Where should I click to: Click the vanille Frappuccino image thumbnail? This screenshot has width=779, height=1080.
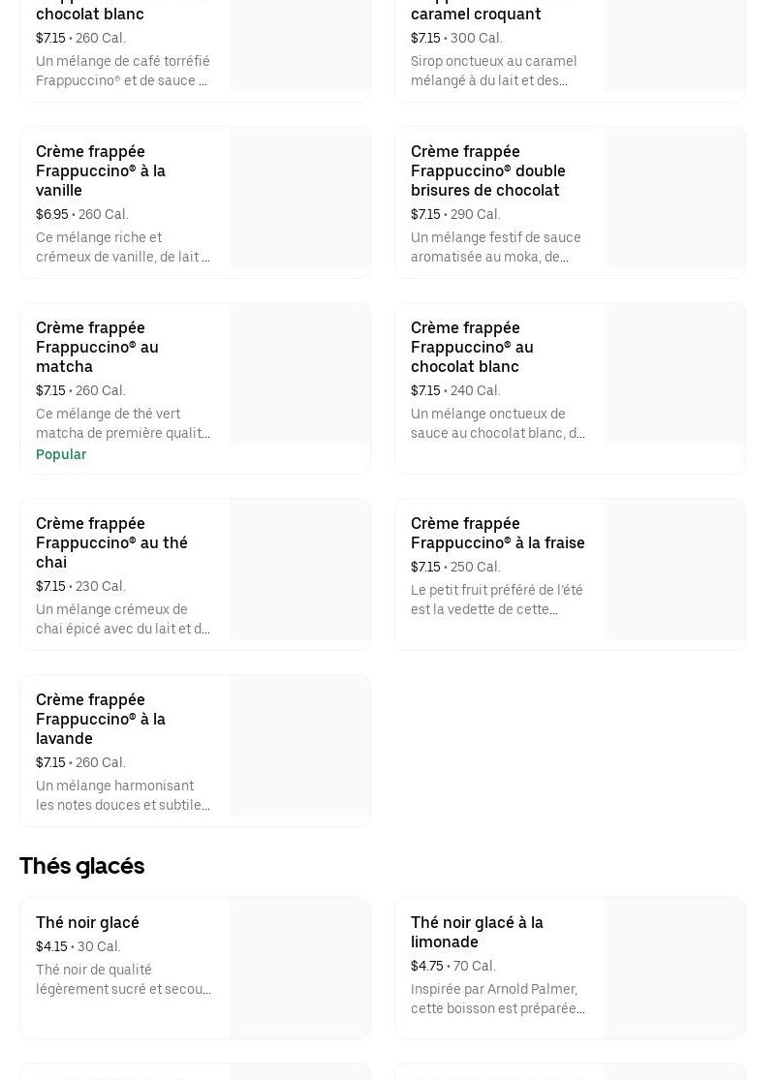point(299,198)
